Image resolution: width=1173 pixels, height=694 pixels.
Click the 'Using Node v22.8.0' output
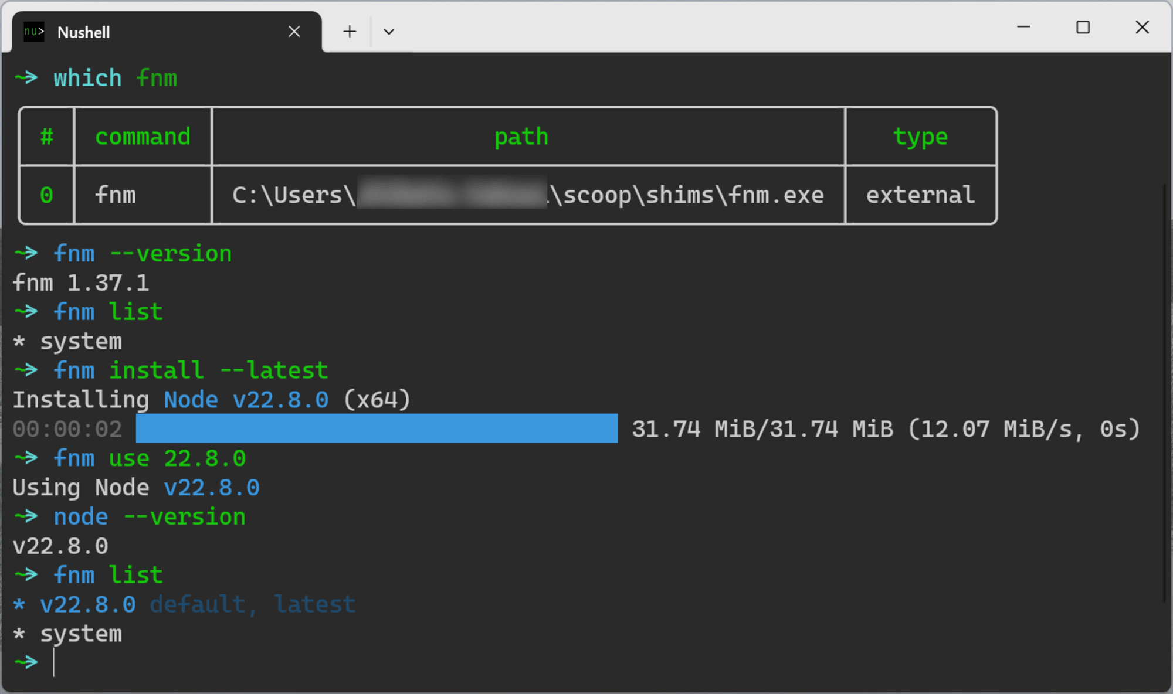(x=136, y=488)
